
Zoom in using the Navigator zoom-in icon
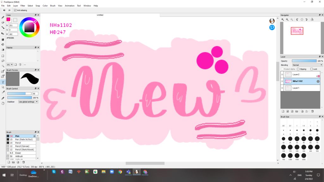(283, 19)
